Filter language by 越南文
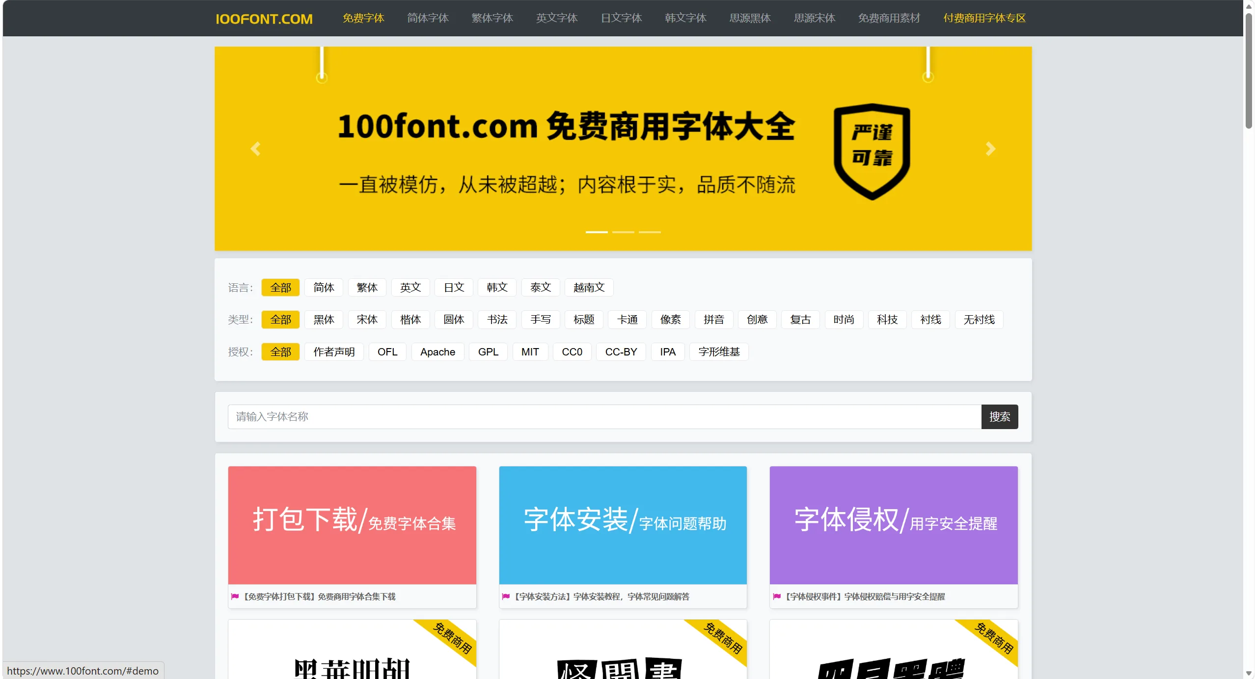The image size is (1255, 679). 589,287
